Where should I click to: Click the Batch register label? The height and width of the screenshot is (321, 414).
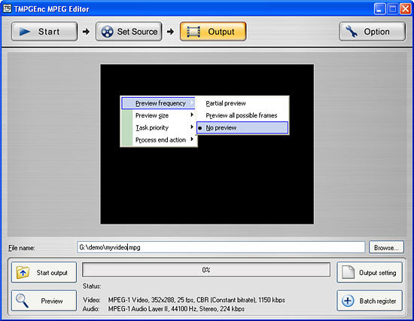tap(378, 301)
